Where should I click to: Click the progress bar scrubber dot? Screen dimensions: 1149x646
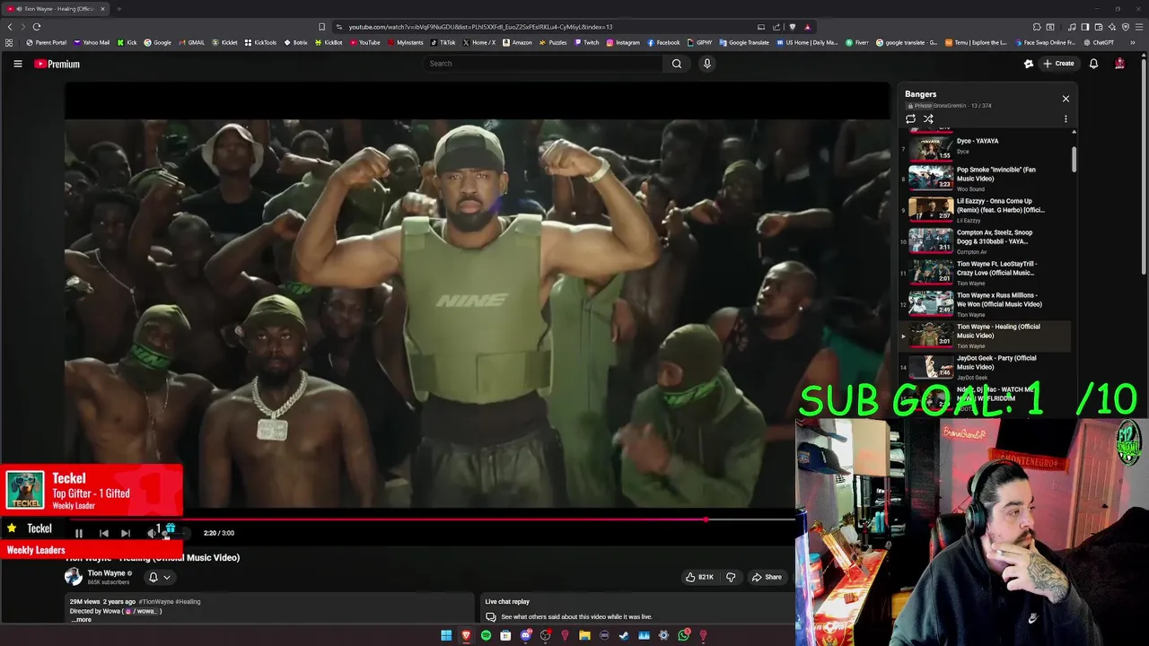pyautogui.click(x=706, y=519)
